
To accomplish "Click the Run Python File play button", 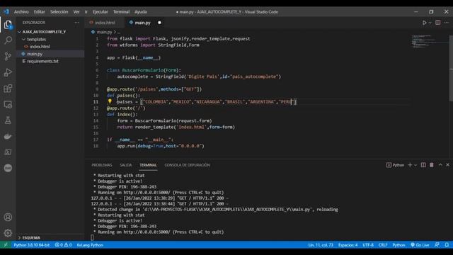I will click(424, 23).
